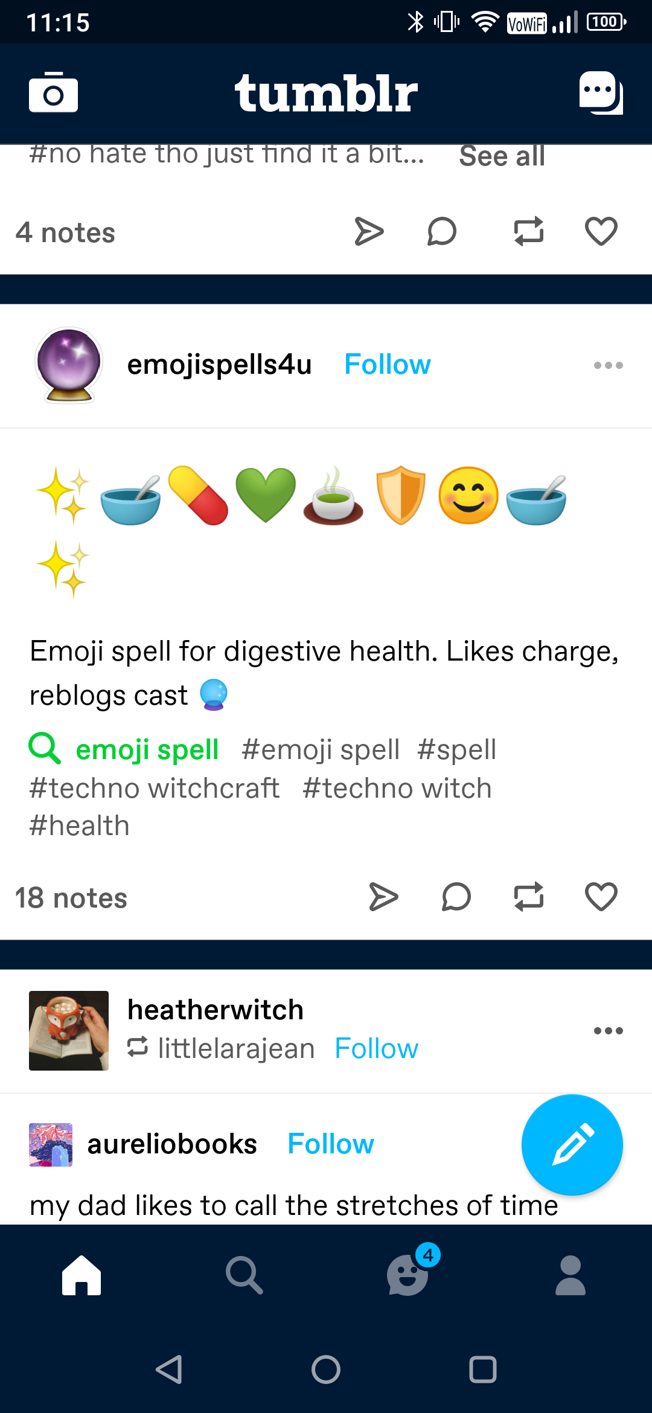Like the 4 notes post
The image size is (652, 1413).
point(601,231)
